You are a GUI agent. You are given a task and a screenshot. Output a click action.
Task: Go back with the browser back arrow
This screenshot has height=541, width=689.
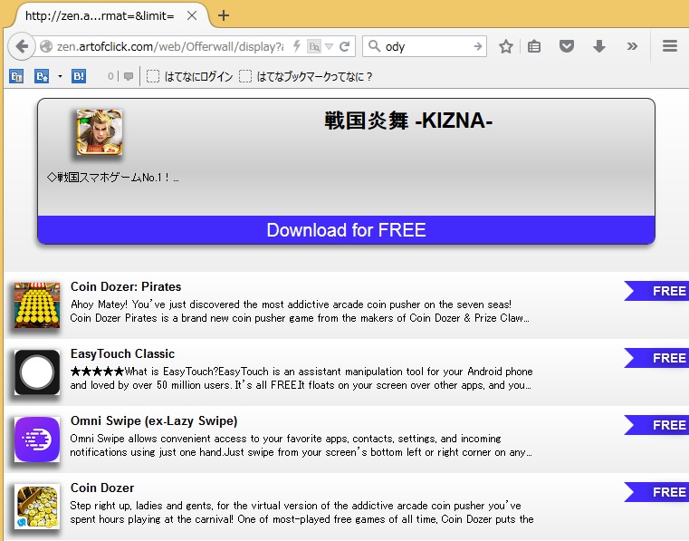[x=21, y=46]
